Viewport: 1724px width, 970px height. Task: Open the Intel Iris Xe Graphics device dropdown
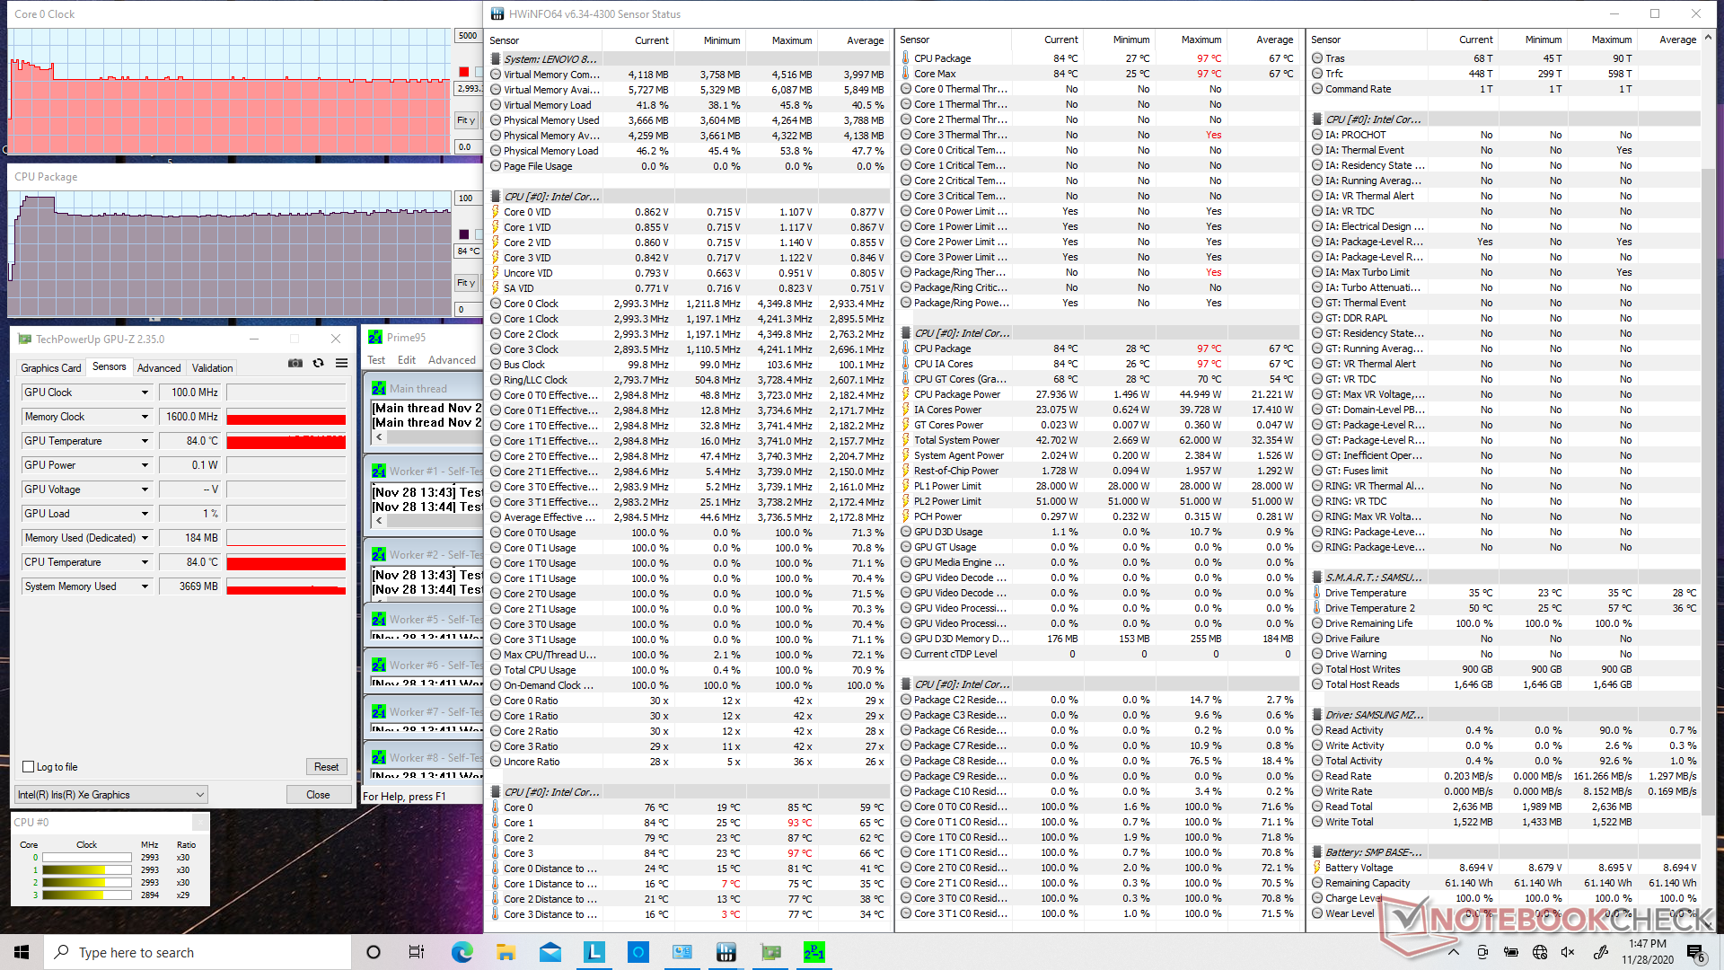click(x=199, y=795)
